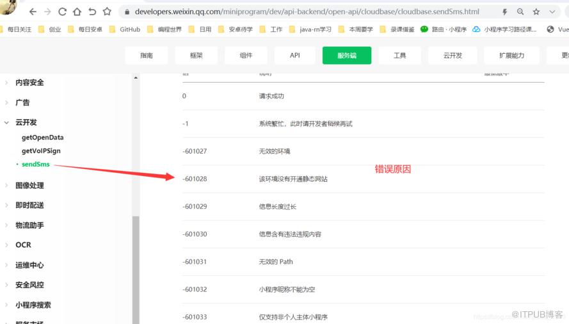This screenshot has width=569, height=324.
Task: Open the 工作 bookmark folder
Action: click(271, 29)
